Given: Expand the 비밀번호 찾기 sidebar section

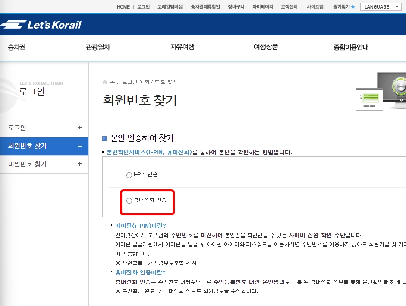Looking at the screenshot, I should [x=43, y=164].
